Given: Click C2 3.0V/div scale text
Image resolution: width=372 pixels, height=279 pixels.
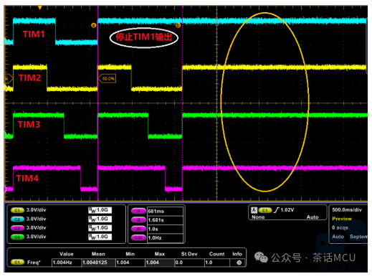Looking at the screenshot, I should tap(36, 219).
